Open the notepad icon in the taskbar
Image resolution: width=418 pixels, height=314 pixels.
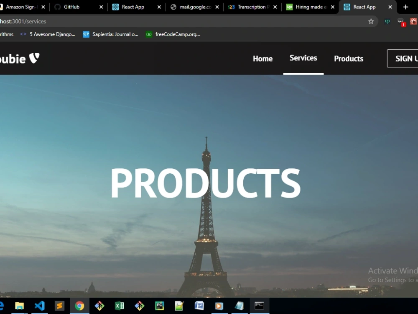239,306
